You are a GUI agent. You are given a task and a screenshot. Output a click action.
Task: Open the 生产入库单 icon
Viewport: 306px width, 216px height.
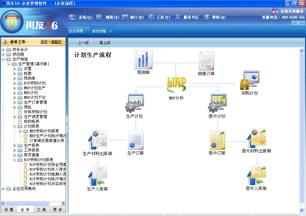(x=98, y=176)
